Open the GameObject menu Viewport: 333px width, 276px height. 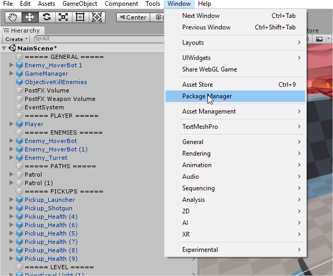(80, 4)
